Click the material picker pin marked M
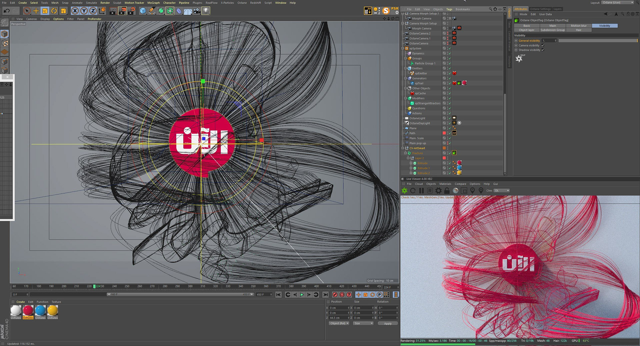This screenshot has height=346, width=640. point(481,191)
